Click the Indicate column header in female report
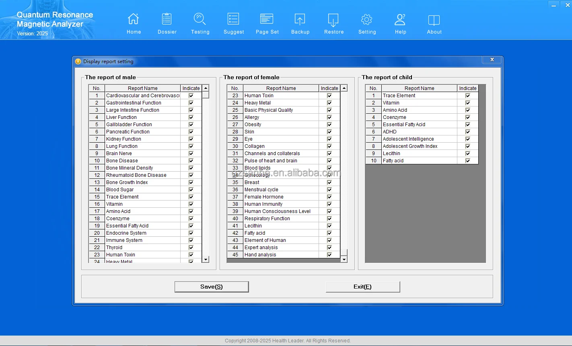572x346 pixels. tap(329, 88)
